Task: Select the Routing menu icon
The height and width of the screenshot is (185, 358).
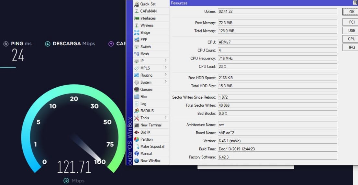Action: point(137,75)
